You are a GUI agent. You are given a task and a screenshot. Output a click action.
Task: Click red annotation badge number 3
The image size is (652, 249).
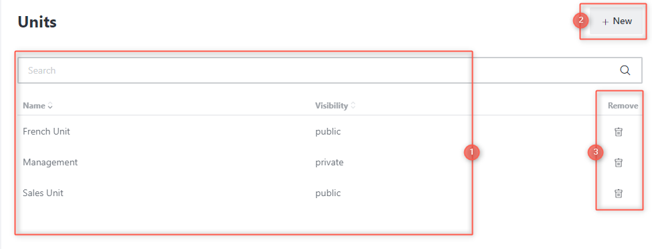[x=595, y=153]
